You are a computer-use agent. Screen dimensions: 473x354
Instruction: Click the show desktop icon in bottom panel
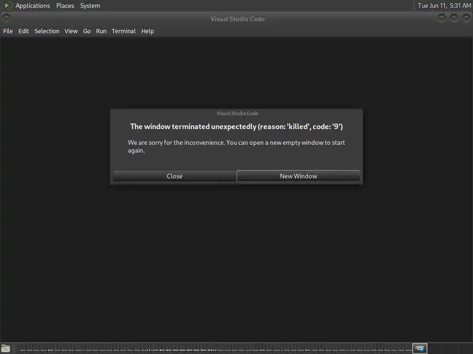tap(6, 348)
